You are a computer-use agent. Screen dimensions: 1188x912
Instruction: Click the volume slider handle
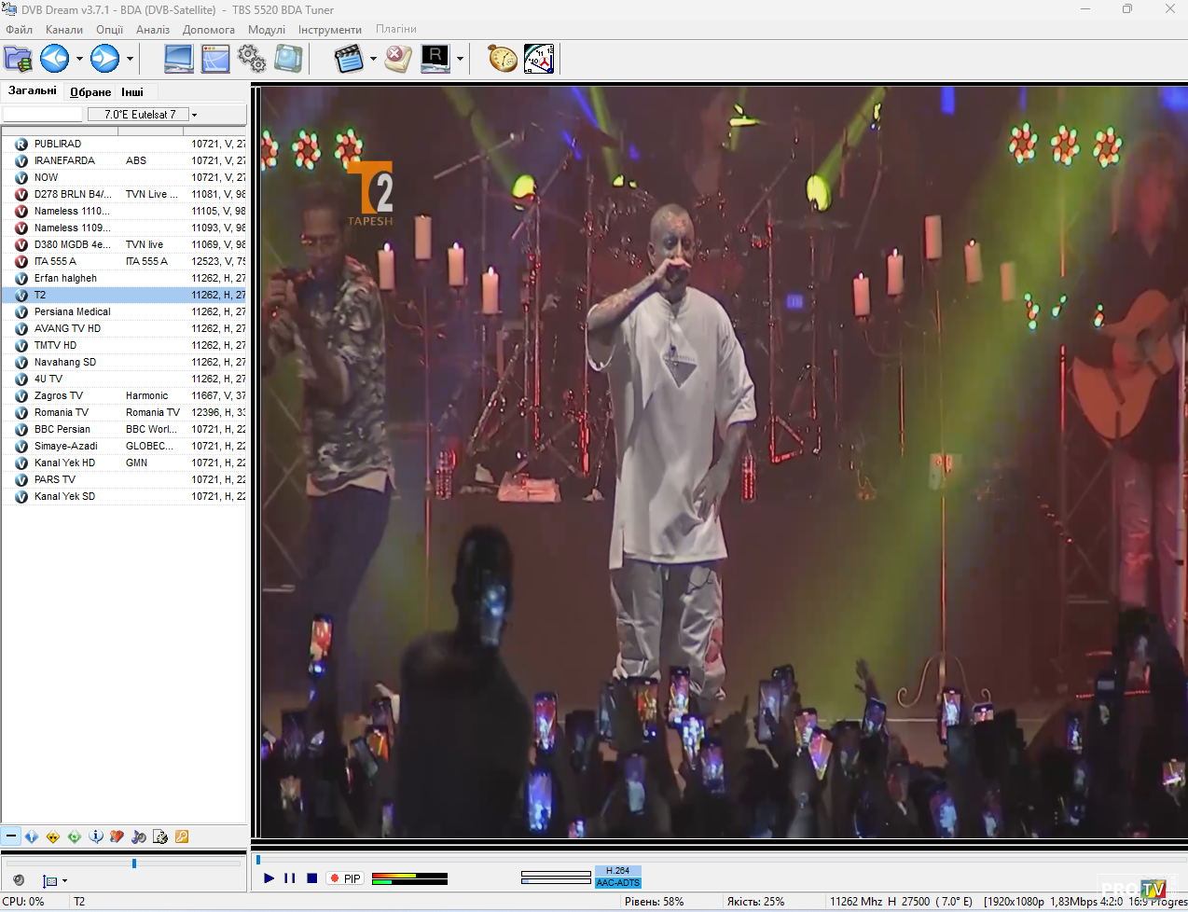click(x=134, y=864)
